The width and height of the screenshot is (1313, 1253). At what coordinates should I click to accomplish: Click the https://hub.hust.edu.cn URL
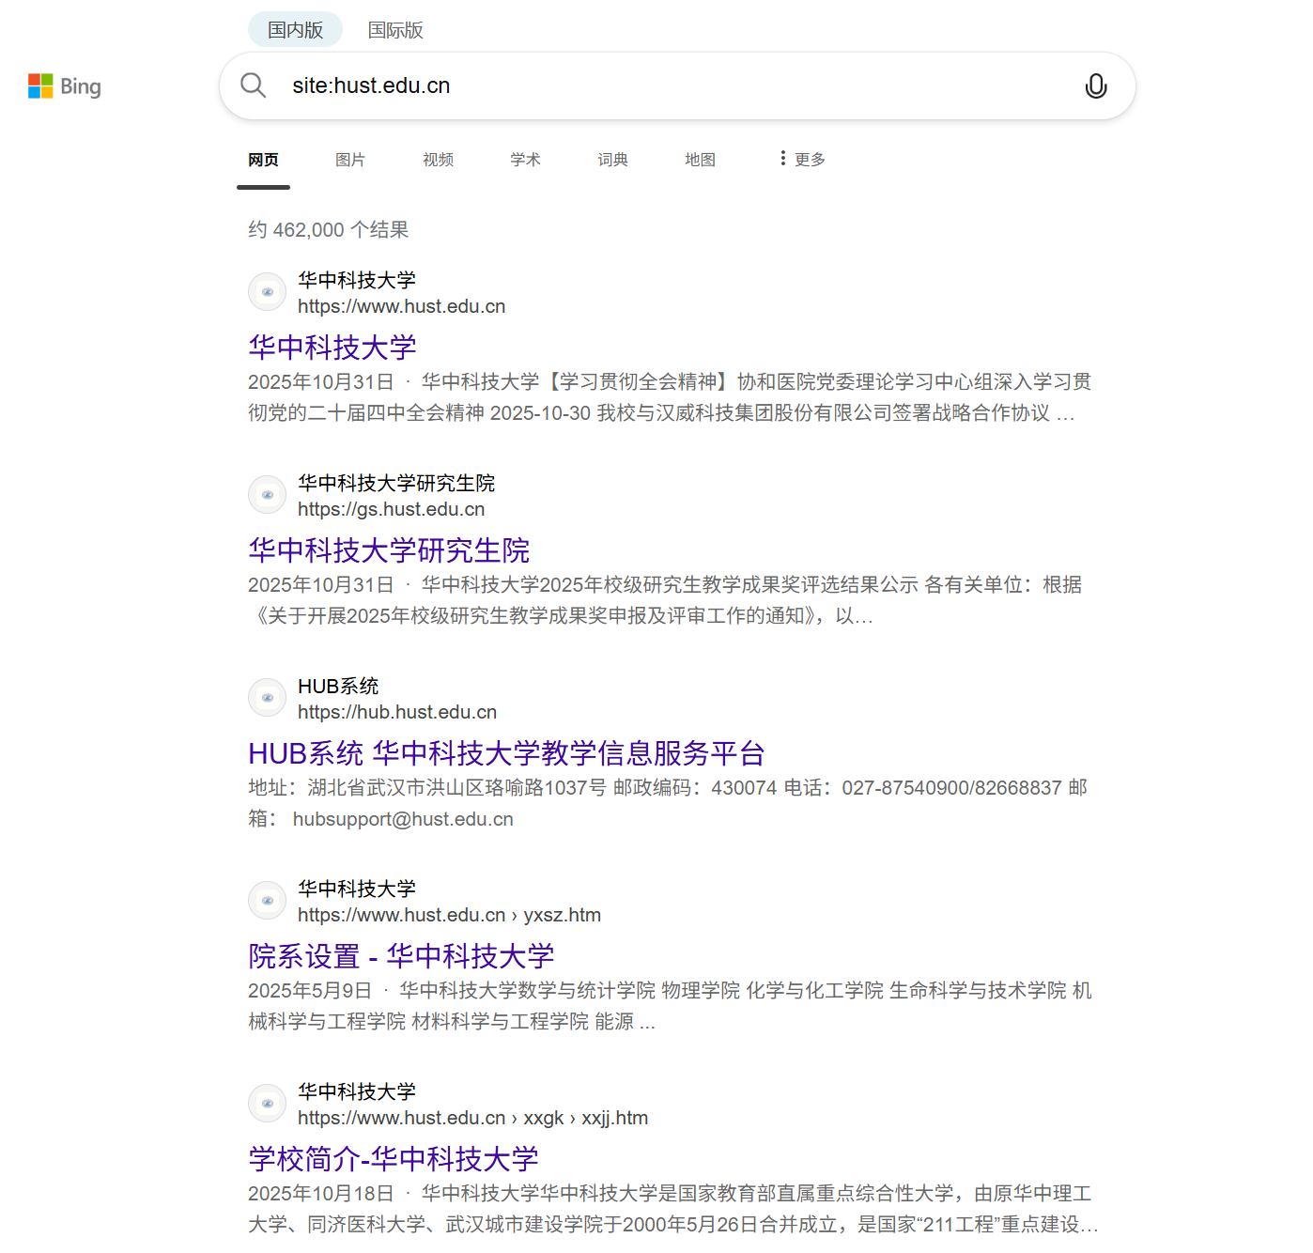click(x=397, y=712)
